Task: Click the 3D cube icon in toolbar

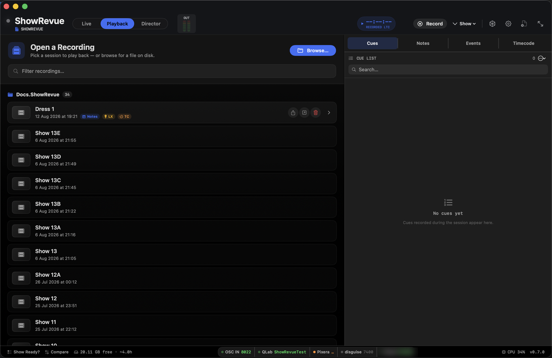Action: 492,24
